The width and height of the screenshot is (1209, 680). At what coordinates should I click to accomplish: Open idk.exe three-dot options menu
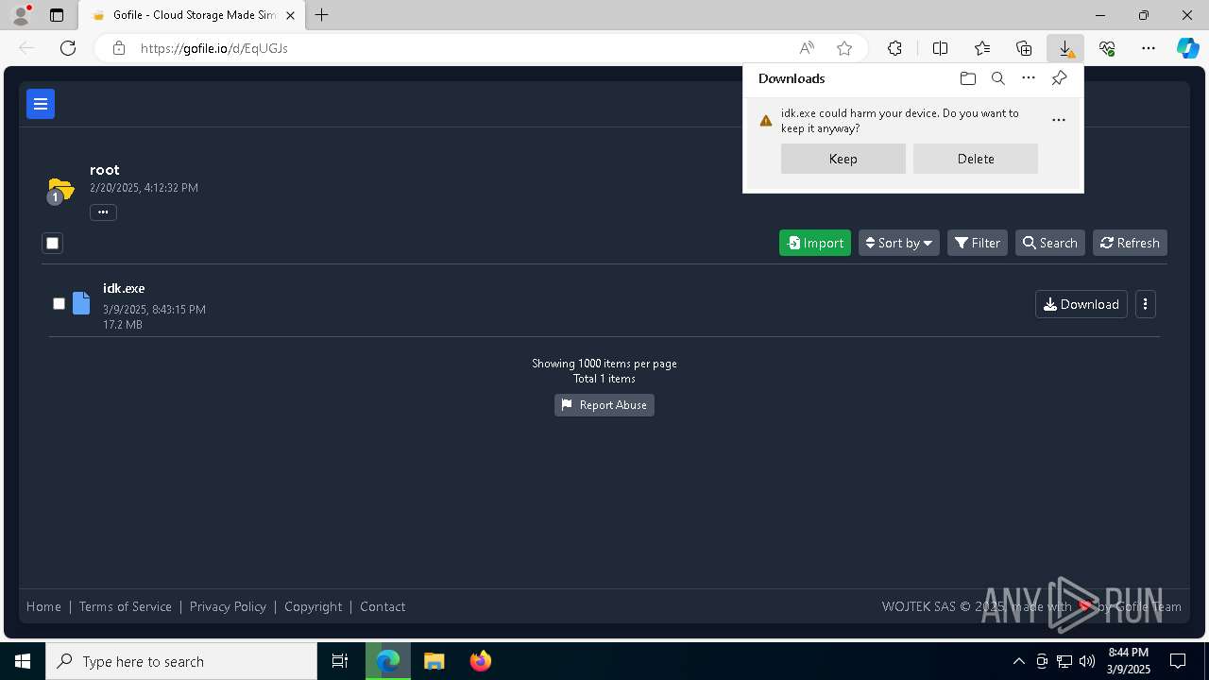(1146, 304)
